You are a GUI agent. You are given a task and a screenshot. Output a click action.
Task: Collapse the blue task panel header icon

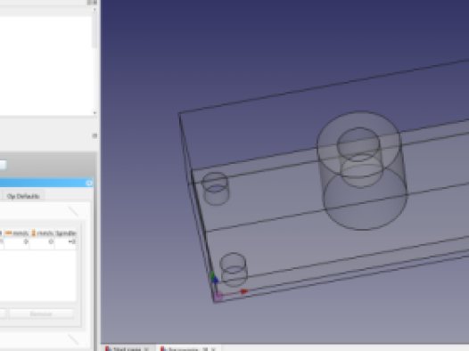[89, 183]
